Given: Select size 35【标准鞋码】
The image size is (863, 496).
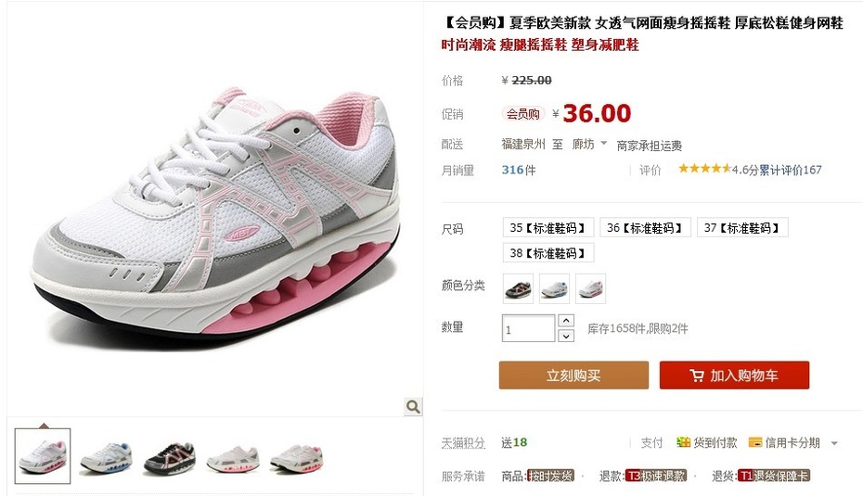Looking at the screenshot, I should 548,228.
